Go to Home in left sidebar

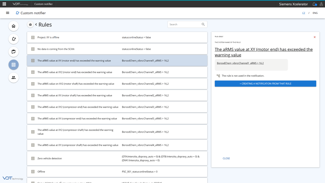(x=14, y=26)
